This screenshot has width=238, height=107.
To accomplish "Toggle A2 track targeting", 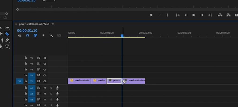I will point(32,94).
